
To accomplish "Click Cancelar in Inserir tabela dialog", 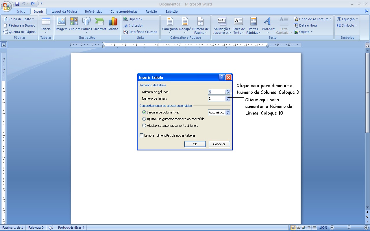I will tap(219, 144).
